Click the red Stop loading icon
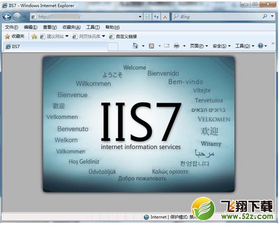Image resolution: width=279 pixels, height=226 pixels. click(x=165, y=17)
